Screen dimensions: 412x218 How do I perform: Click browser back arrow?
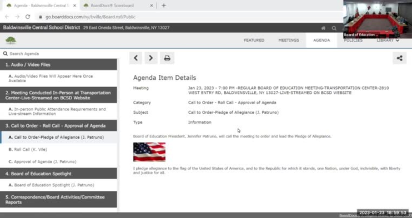tap(7, 17)
